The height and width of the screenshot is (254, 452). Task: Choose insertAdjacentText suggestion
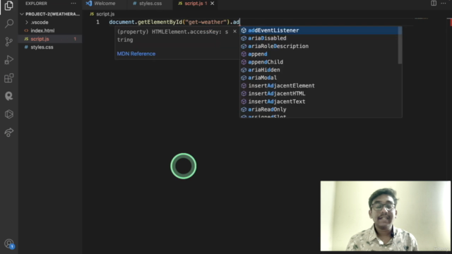[319, 102]
